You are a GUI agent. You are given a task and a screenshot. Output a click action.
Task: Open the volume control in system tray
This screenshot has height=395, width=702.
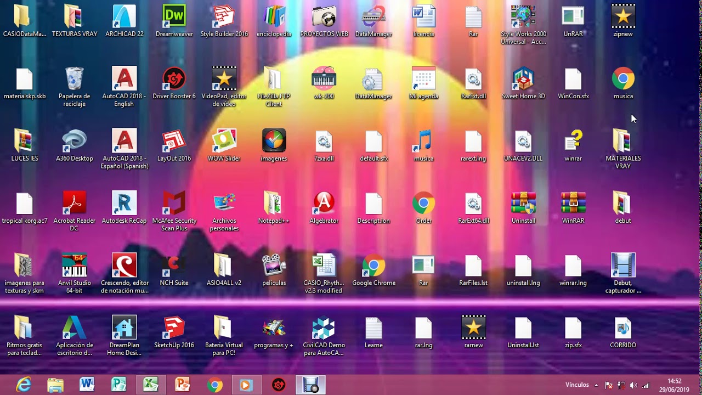633,385
